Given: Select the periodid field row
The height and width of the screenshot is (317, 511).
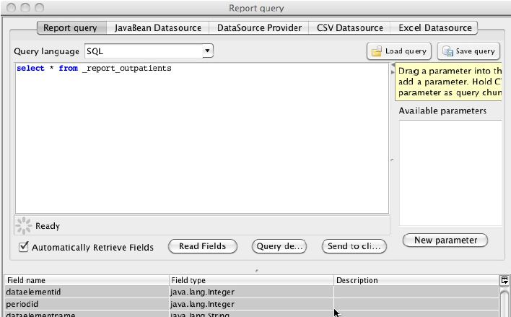Looking at the screenshot, I should click(x=252, y=304).
